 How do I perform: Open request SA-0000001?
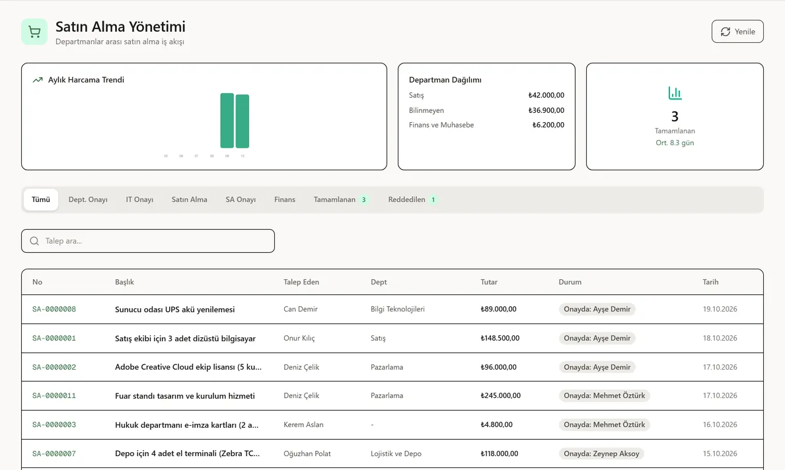[54, 338]
